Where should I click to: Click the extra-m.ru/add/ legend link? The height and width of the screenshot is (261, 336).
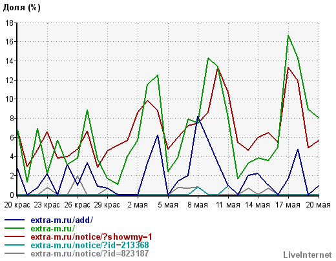(x=62, y=220)
